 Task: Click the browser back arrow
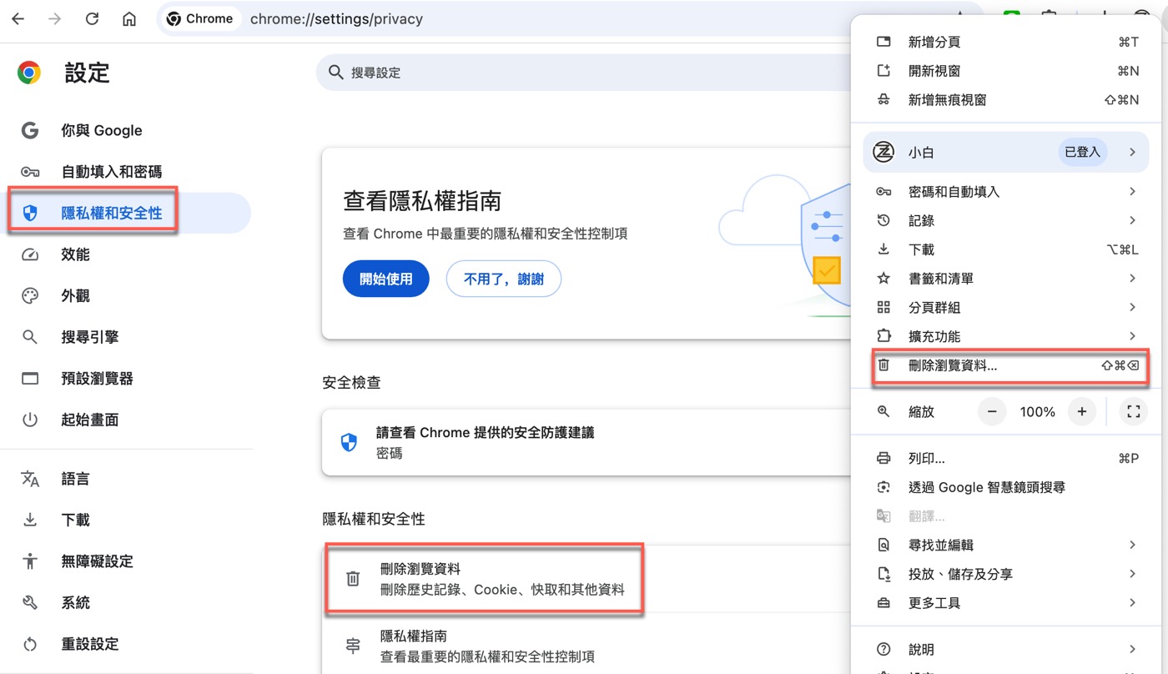coord(18,18)
